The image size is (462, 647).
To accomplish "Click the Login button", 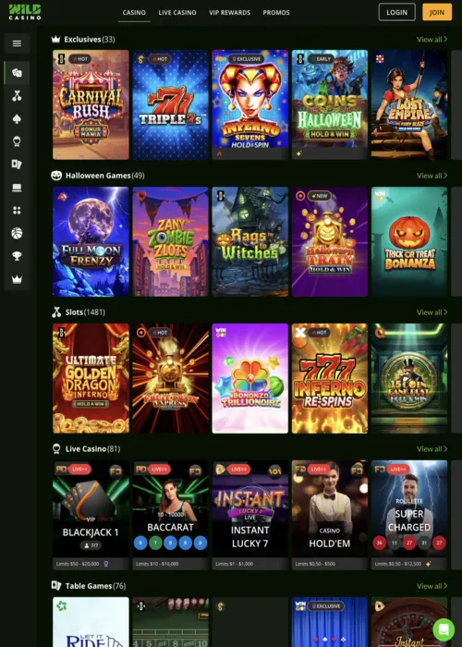I will 396,12.
